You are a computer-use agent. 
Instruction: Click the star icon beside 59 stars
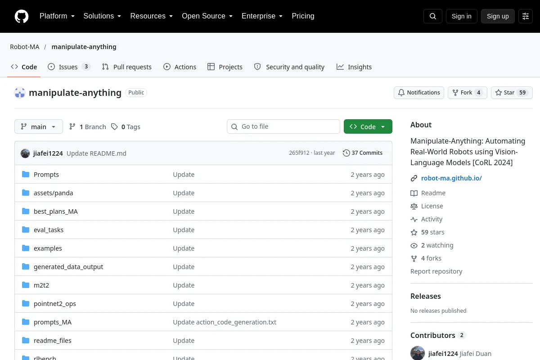tap(414, 232)
